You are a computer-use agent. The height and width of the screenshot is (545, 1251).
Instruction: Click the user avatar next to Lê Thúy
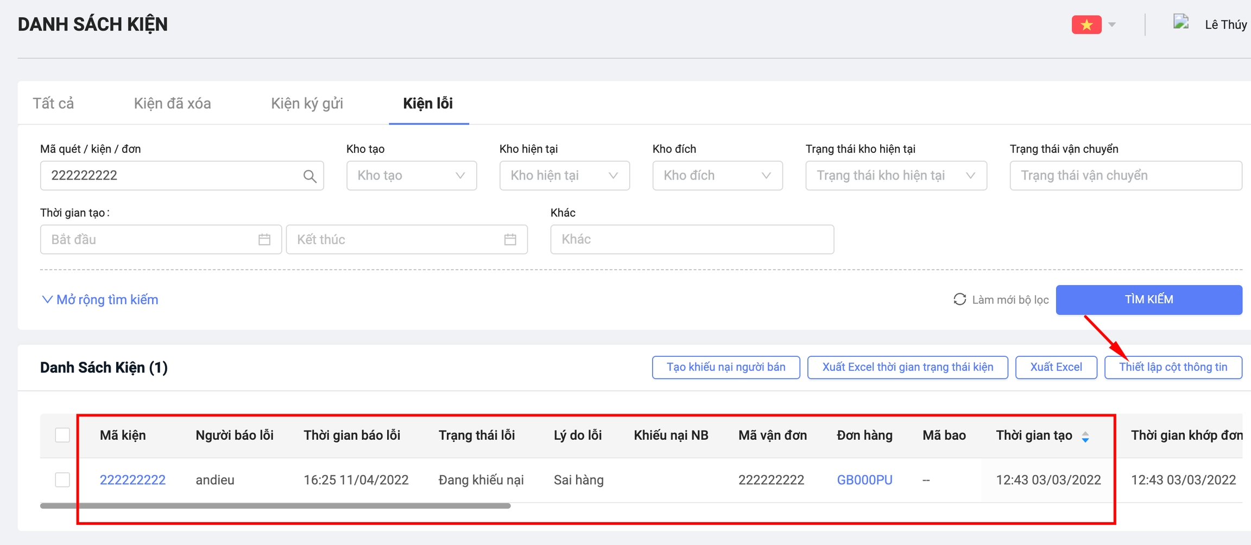tap(1181, 23)
